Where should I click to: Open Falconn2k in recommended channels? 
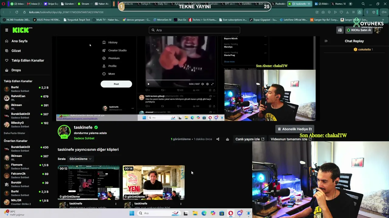(26, 175)
